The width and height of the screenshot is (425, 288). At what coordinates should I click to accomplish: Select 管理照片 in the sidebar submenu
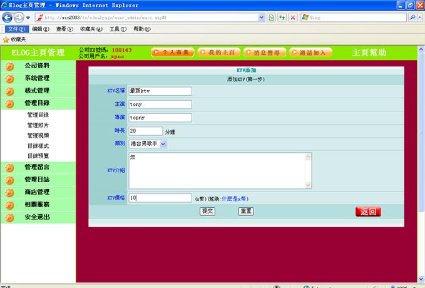pos(38,125)
